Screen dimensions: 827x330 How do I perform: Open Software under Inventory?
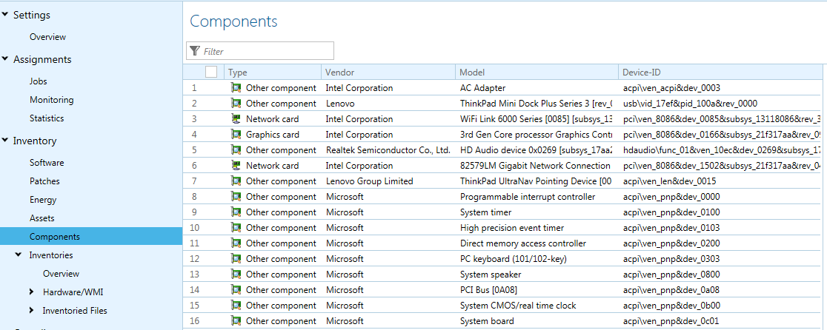(x=47, y=163)
